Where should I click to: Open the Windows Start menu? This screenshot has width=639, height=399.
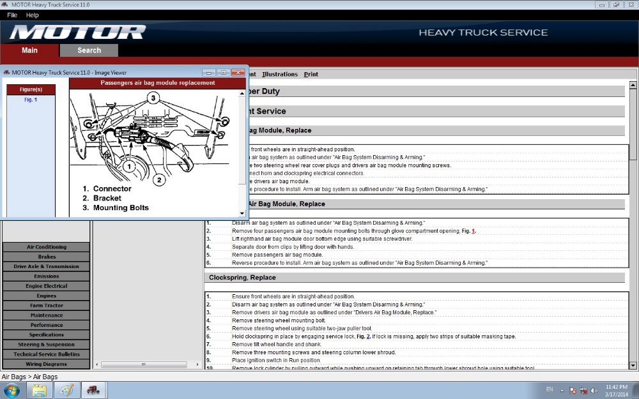click(12, 390)
